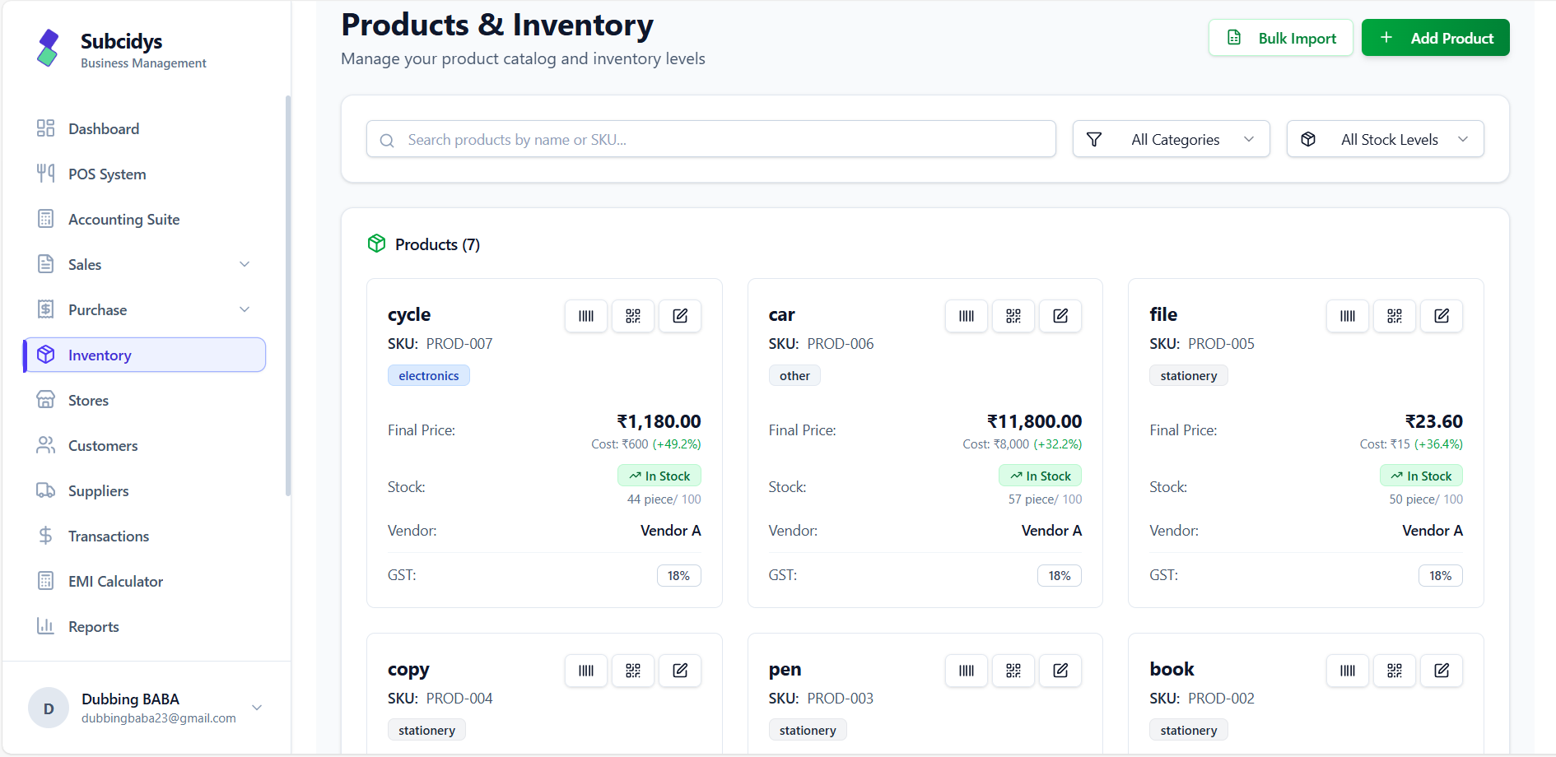Screen dimensions: 1556x757
Task: Show barcode for pen product
Action: tap(967, 671)
